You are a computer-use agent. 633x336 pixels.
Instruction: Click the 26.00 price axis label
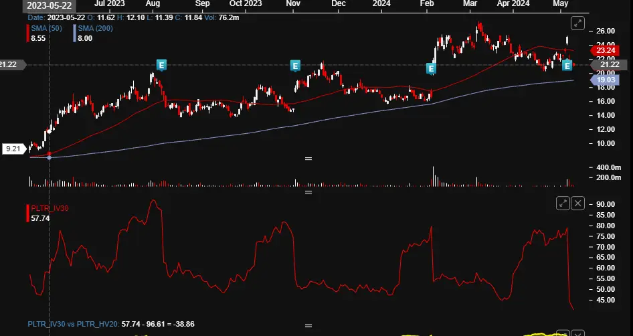pos(605,31)
